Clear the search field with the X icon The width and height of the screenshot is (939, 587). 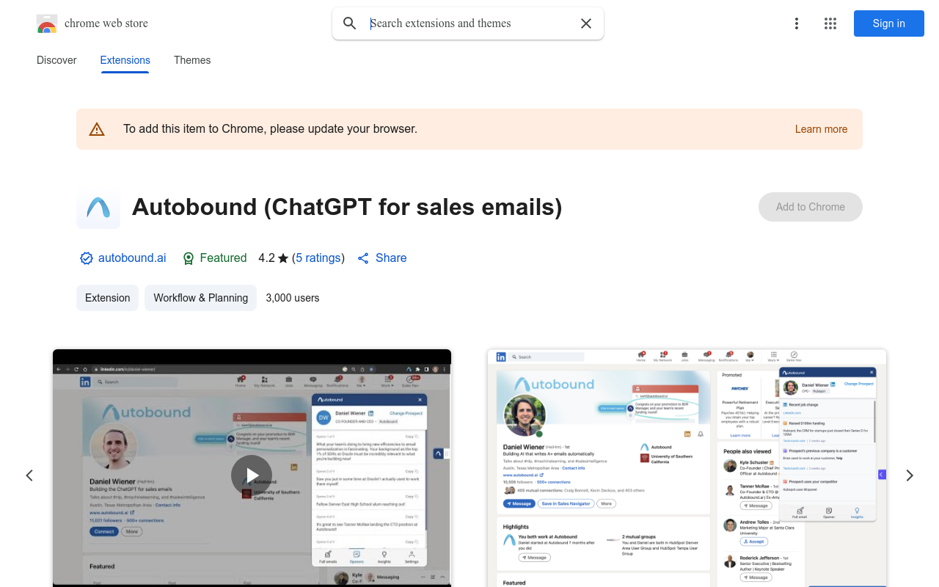586,23
